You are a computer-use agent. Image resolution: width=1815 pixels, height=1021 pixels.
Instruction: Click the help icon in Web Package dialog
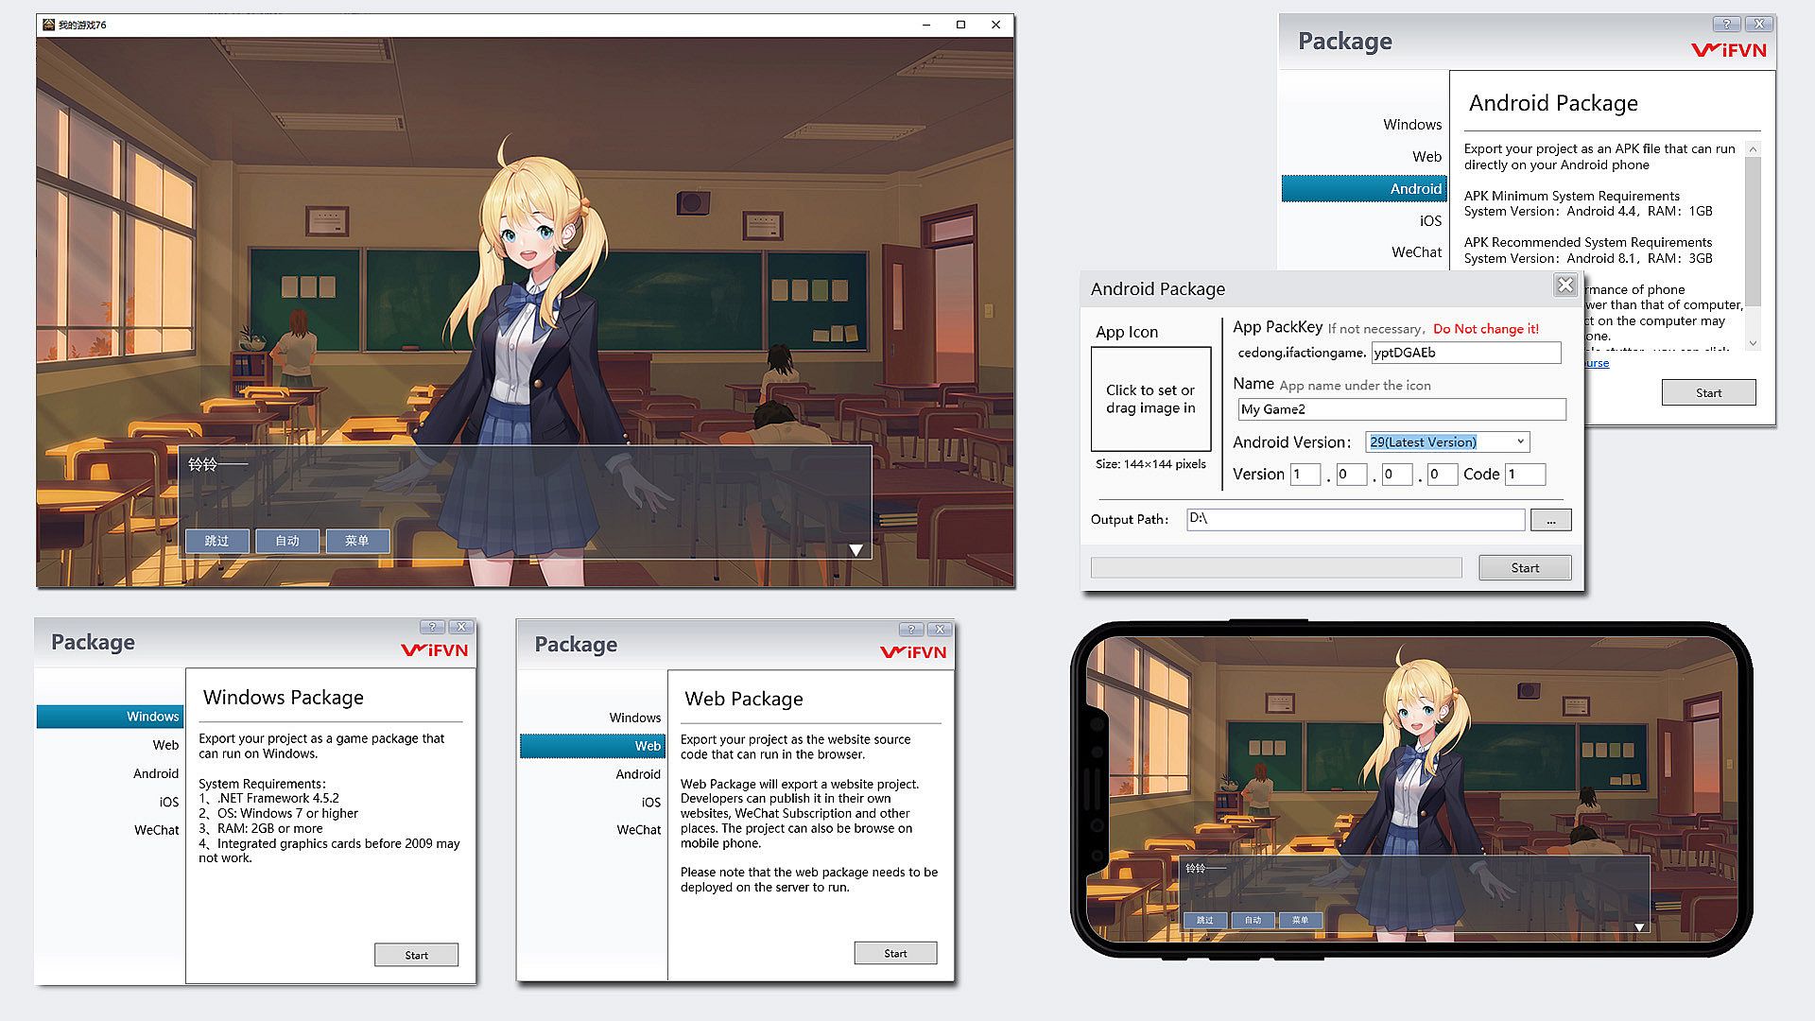coord(910,629)
